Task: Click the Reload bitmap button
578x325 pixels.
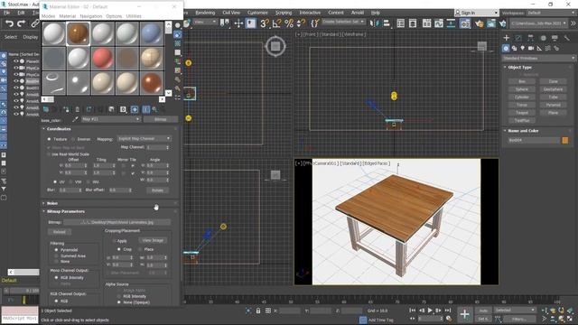Action: [x=59, y=232]
